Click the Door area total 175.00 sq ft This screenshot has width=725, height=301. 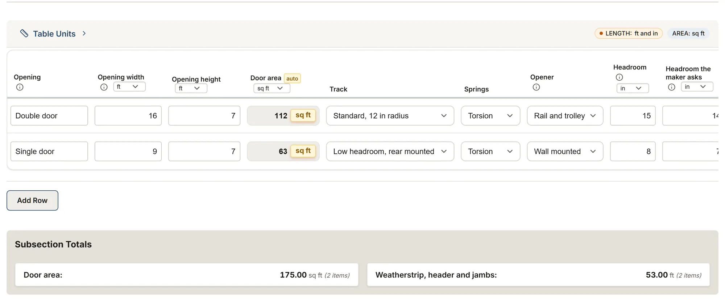pos(315,275)
